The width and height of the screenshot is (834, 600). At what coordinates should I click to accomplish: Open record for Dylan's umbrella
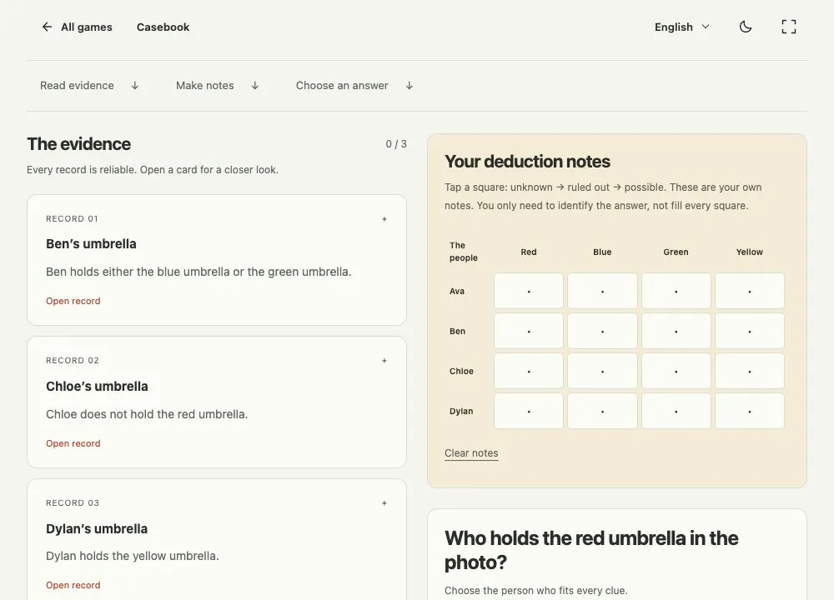coord(73,585)
